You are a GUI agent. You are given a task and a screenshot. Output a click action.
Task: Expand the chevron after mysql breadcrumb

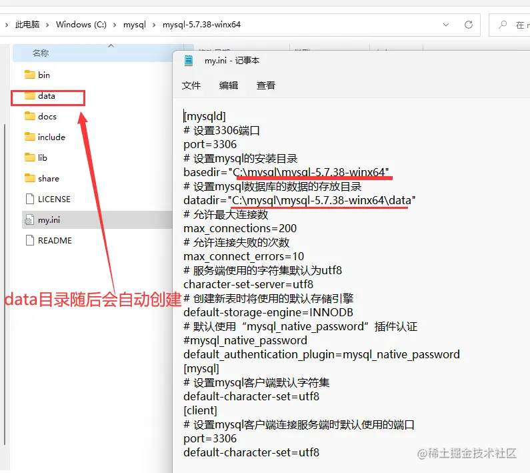(154, 25)
